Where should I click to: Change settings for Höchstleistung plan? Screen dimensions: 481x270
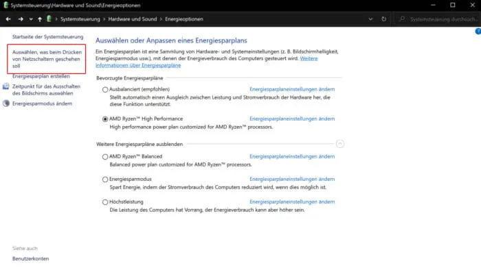(292, 201)
